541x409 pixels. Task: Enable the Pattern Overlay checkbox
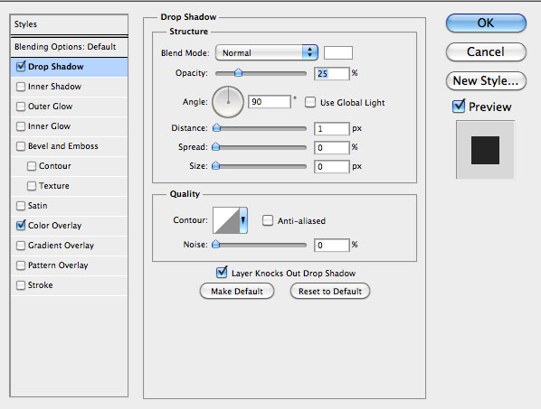21,265
